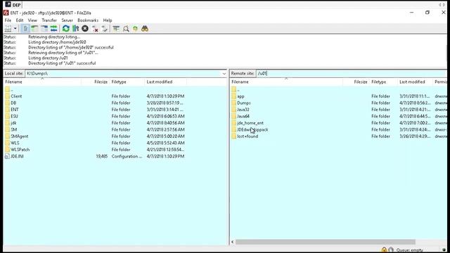Select the JDE.INI configuration file
The height and width of the screenshot is (253, 450).
17,156
